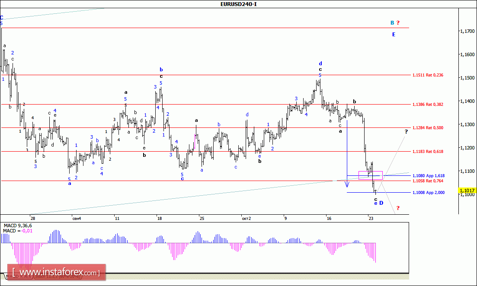Click the 1,1500 price axis label
Viewport: 477px width, 286px height.
point(467,78)
